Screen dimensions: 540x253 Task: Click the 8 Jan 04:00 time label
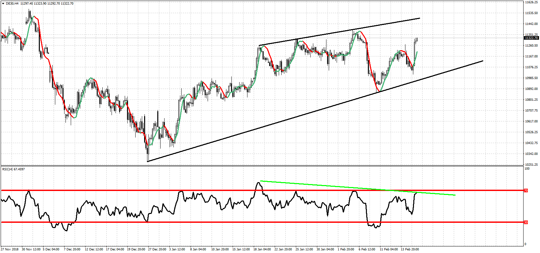(198, 249)
